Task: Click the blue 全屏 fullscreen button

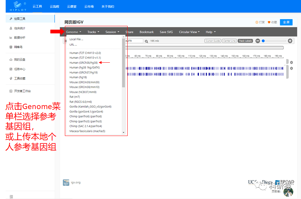Action: pos(286,22)
